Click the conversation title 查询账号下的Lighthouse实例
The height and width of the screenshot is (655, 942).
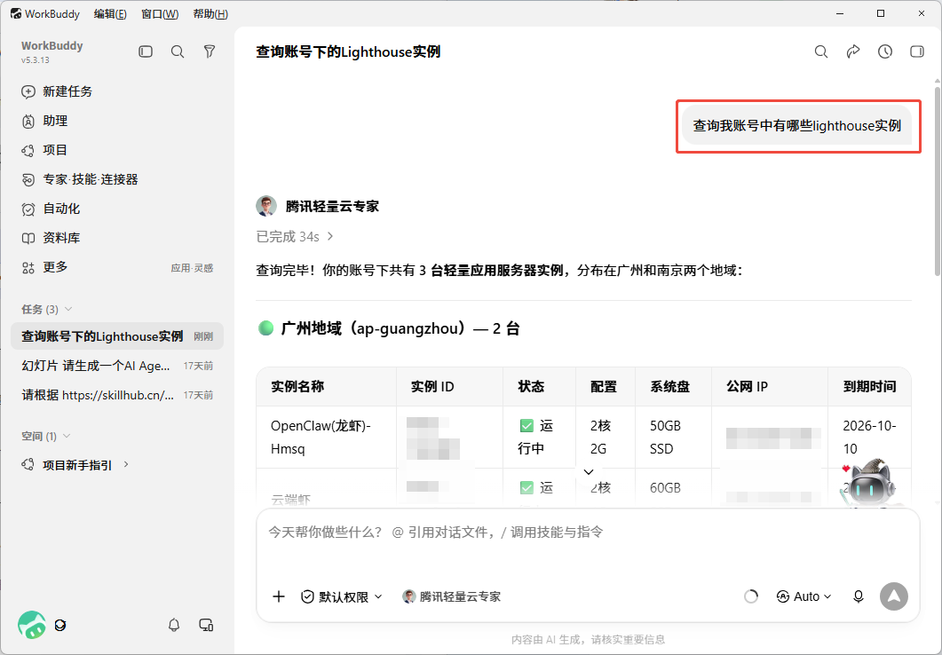click(348, 51)
